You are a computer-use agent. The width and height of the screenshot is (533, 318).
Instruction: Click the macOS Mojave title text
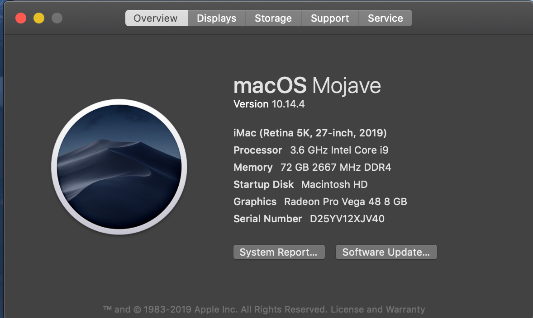(307, 86)
